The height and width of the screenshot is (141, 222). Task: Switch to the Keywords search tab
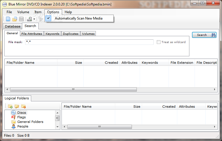(52, 34)
